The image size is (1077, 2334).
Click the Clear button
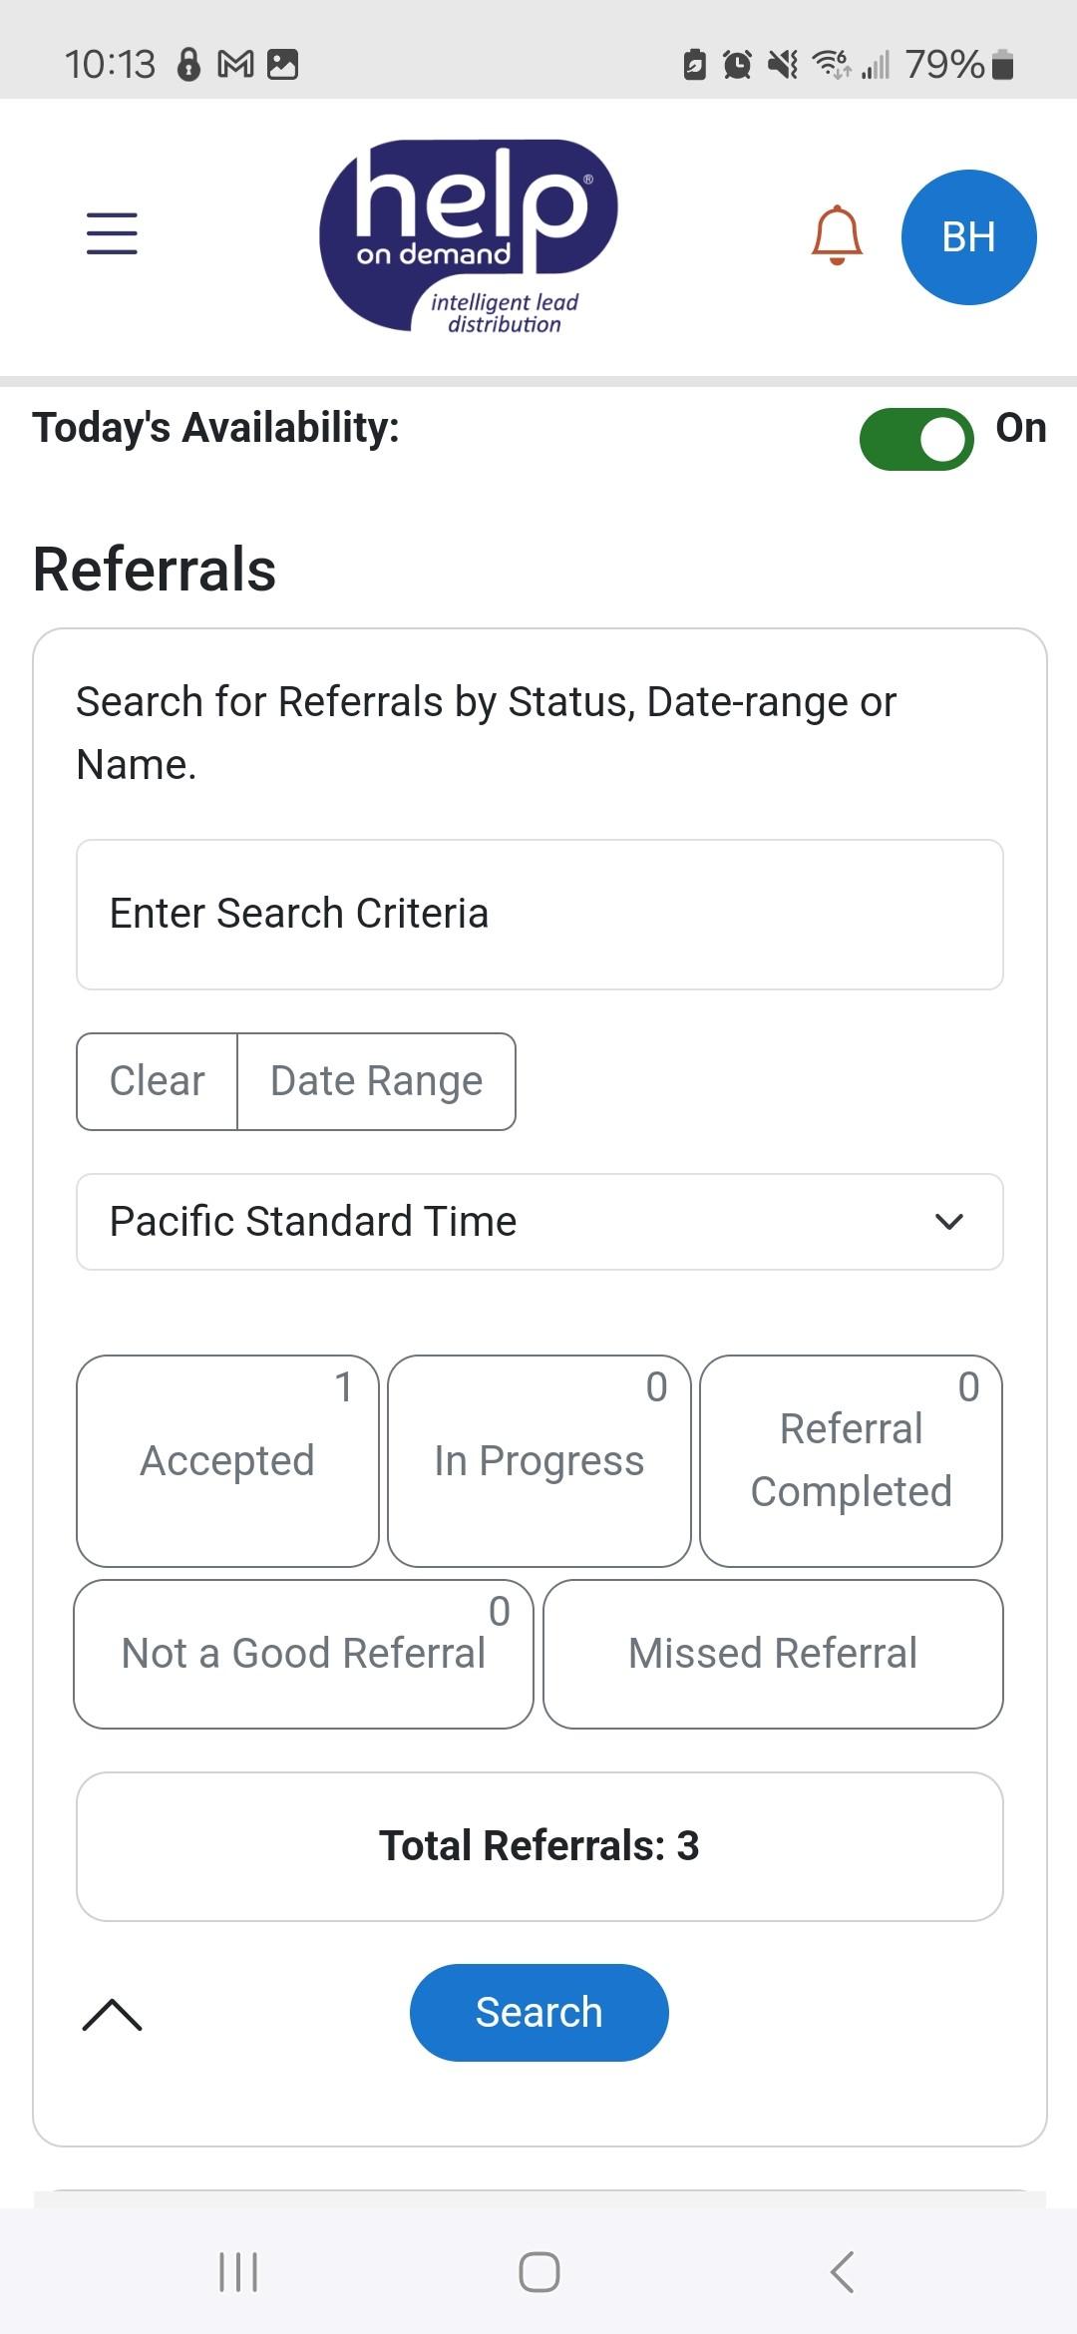coord(157,1081)
